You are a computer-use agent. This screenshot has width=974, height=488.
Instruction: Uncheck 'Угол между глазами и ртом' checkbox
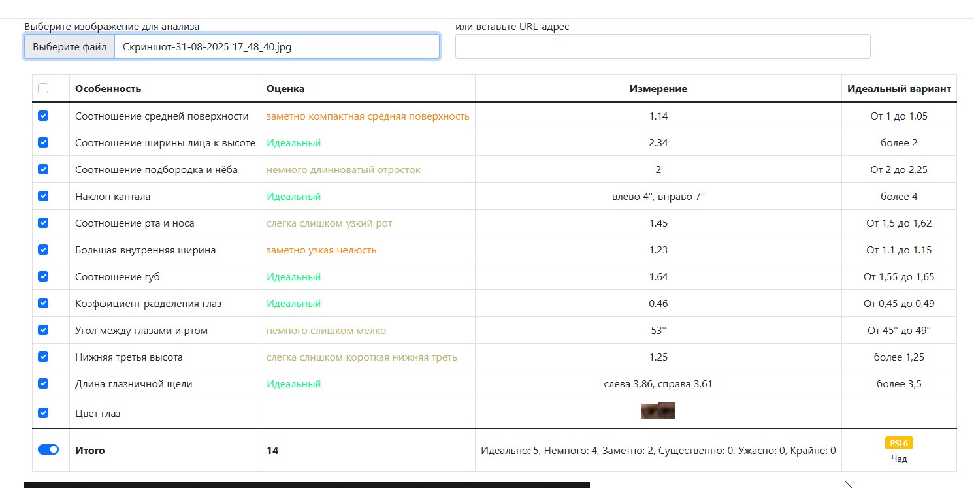[43, 330]
